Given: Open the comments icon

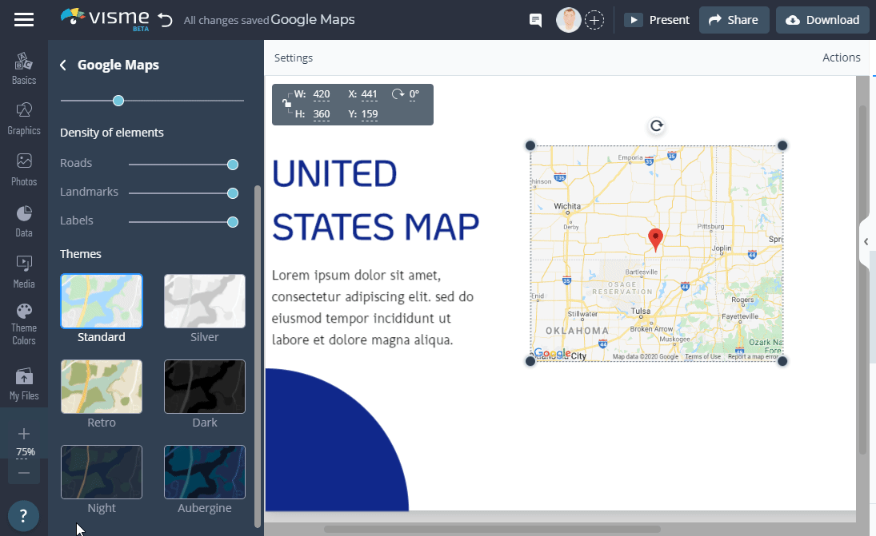Looking at the screenshot, I should pos(535,20).
